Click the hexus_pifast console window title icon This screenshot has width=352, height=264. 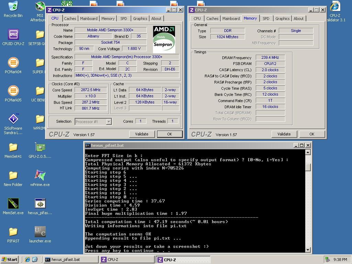pos(88,145)
